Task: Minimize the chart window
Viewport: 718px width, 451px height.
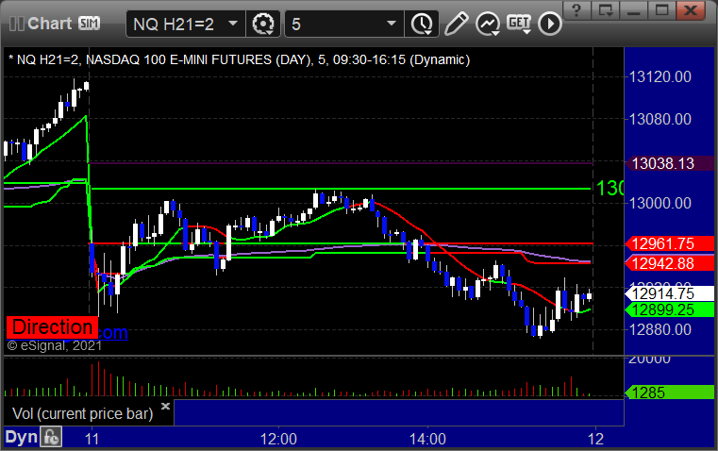Action: point(633,10)
